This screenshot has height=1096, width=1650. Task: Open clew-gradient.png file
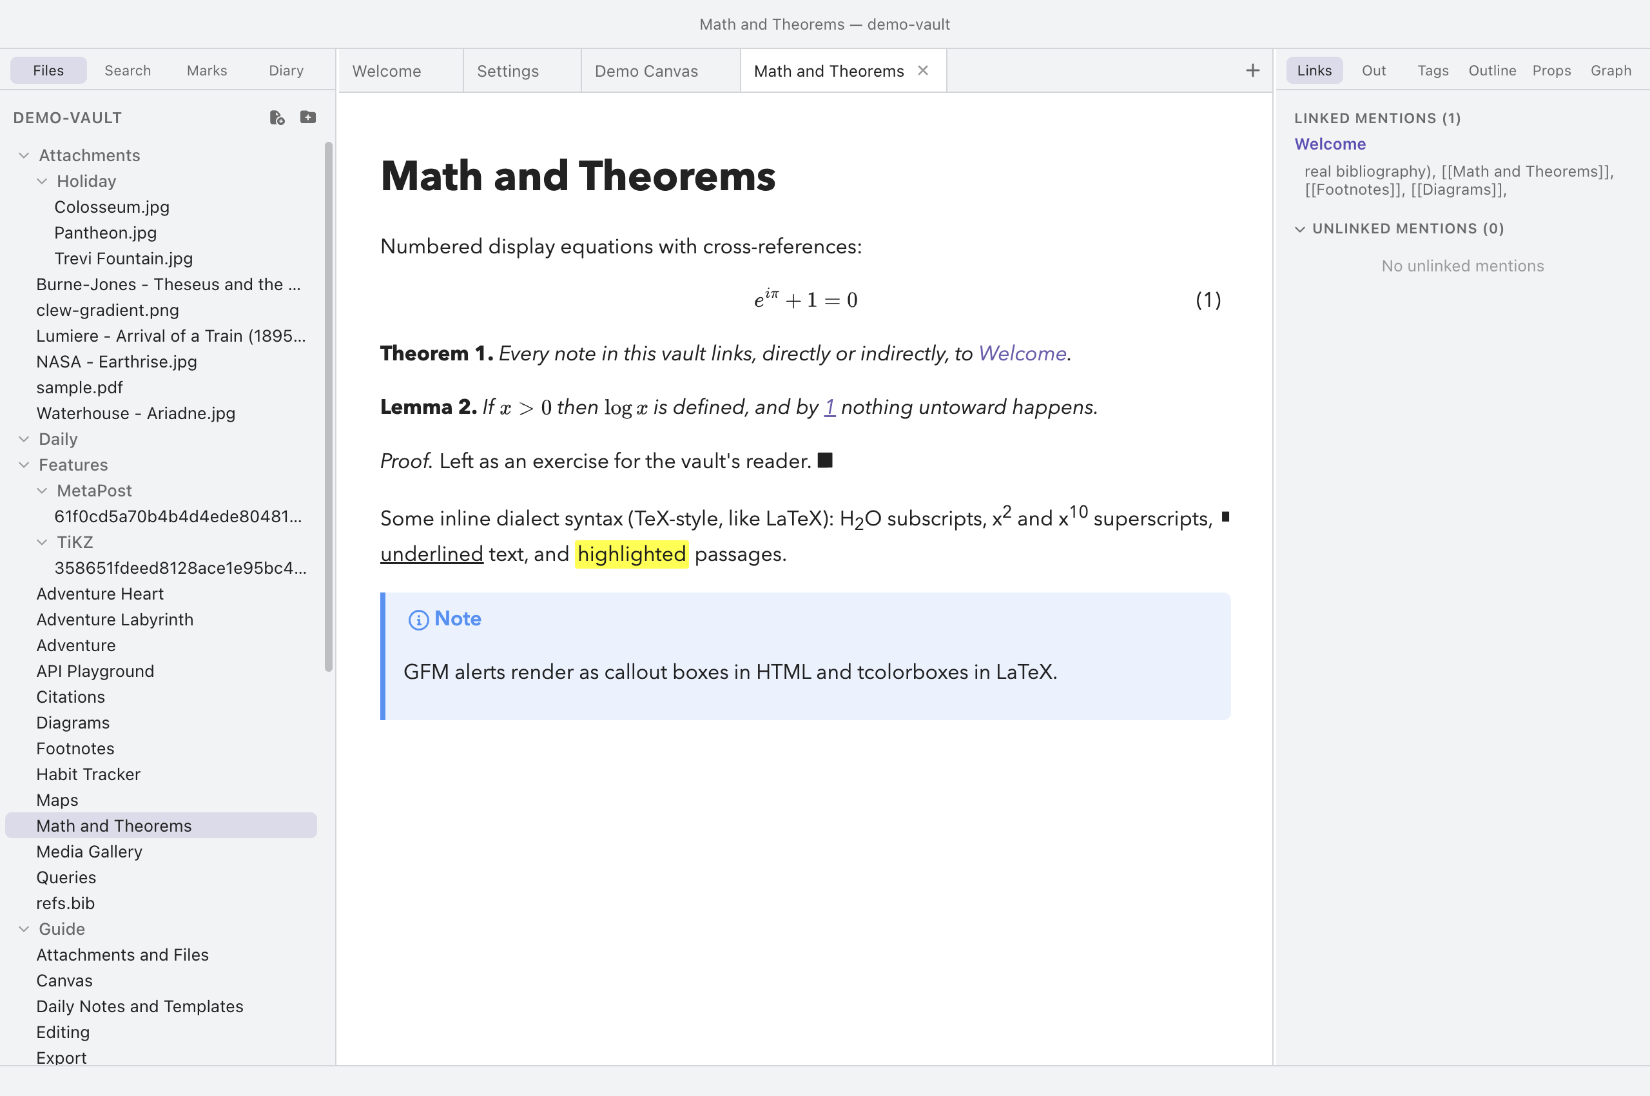coord(108,310)
